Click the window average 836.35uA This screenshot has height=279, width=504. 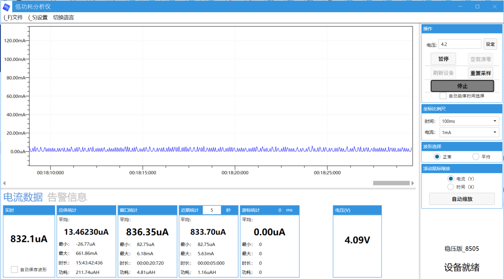tap(147, 232)
